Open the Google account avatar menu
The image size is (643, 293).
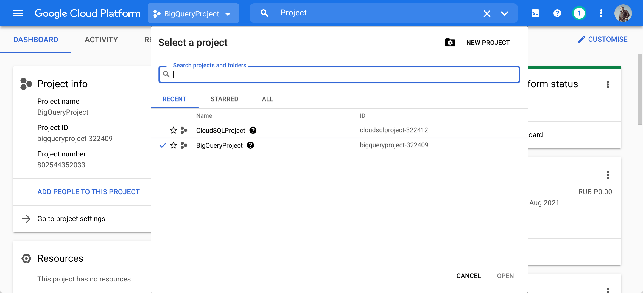pyautogui.click(x=623, y=13)
